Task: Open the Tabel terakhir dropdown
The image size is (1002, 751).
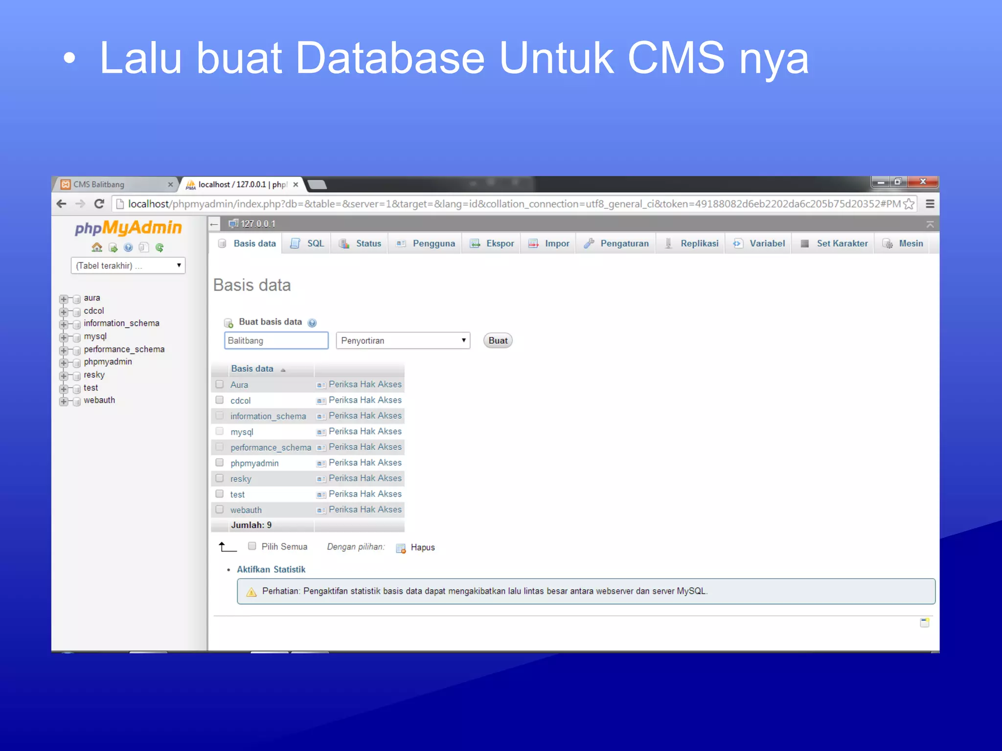Action: (128, 265)
